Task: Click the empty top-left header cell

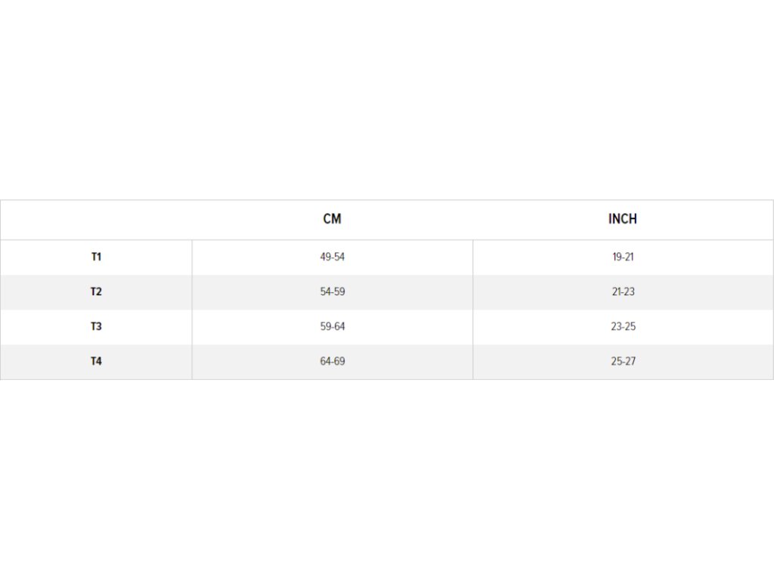Action: coord(96,220)
